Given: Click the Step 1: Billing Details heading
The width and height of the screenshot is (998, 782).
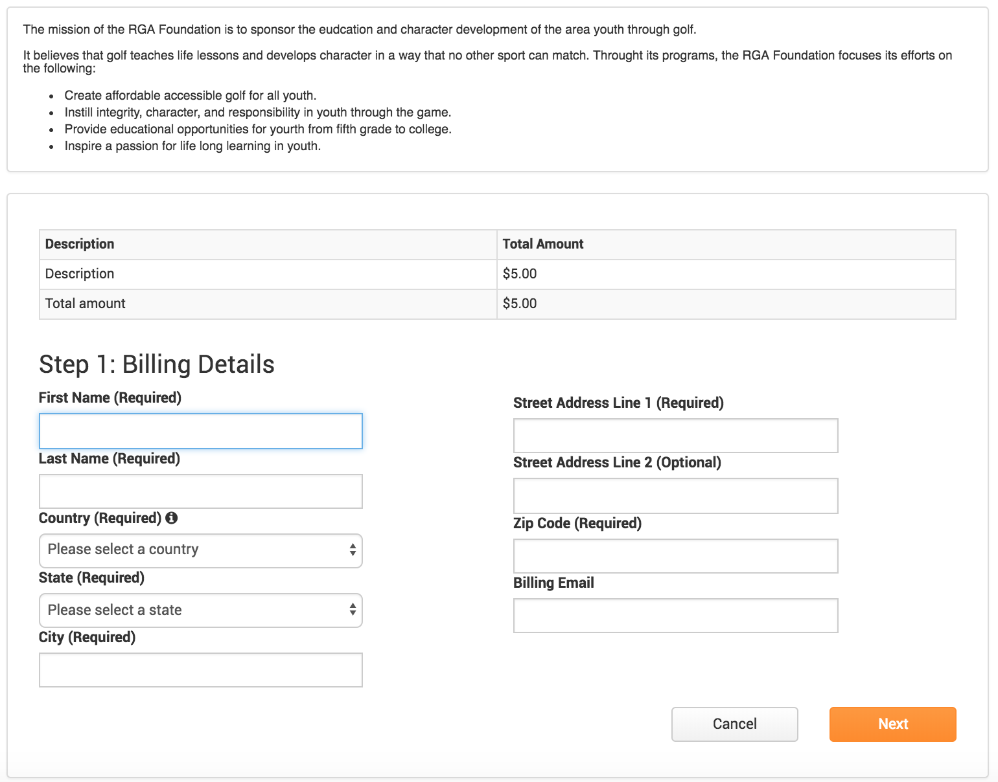Looking at the screenshot, I should coord(157,364).
